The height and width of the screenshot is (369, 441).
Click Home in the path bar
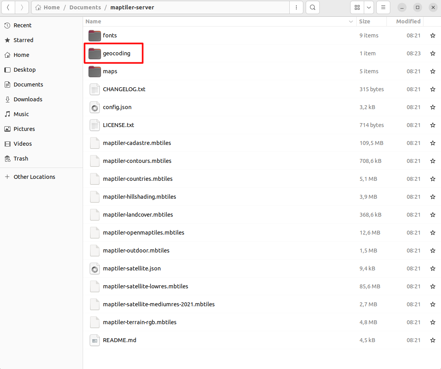click(48, 7)
